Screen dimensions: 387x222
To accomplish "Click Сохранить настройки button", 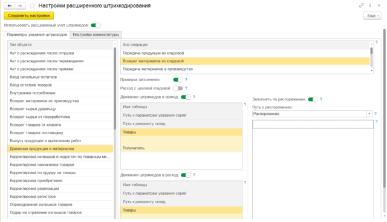I will coord(29,16).
